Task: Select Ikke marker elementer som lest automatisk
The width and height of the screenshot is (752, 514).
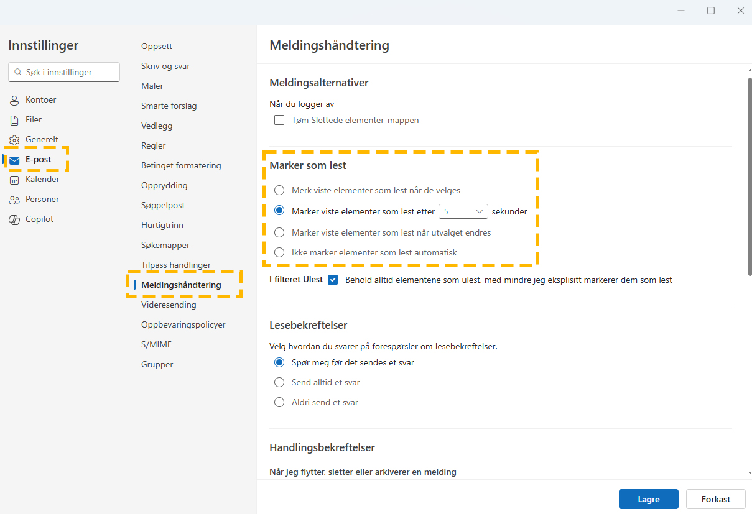Action: point(279,252)
